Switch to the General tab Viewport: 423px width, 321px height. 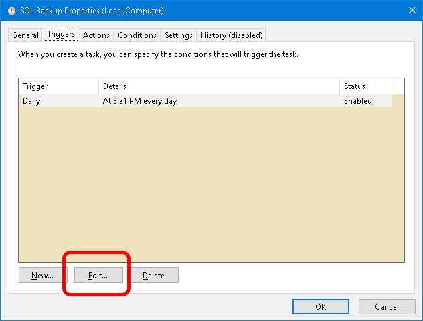(x=25, y=35)
